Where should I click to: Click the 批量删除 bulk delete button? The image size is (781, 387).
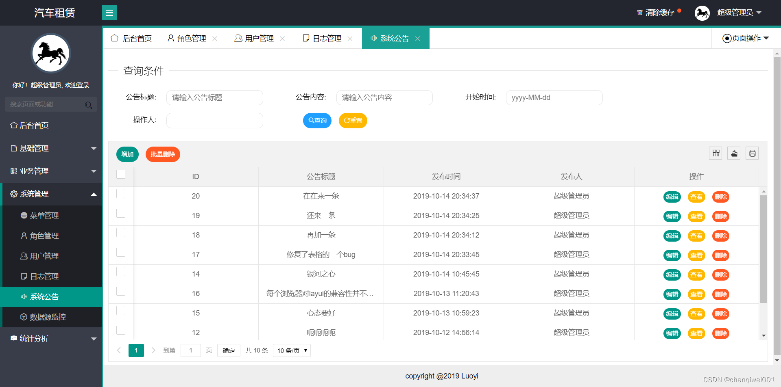[x=163, y=154]
